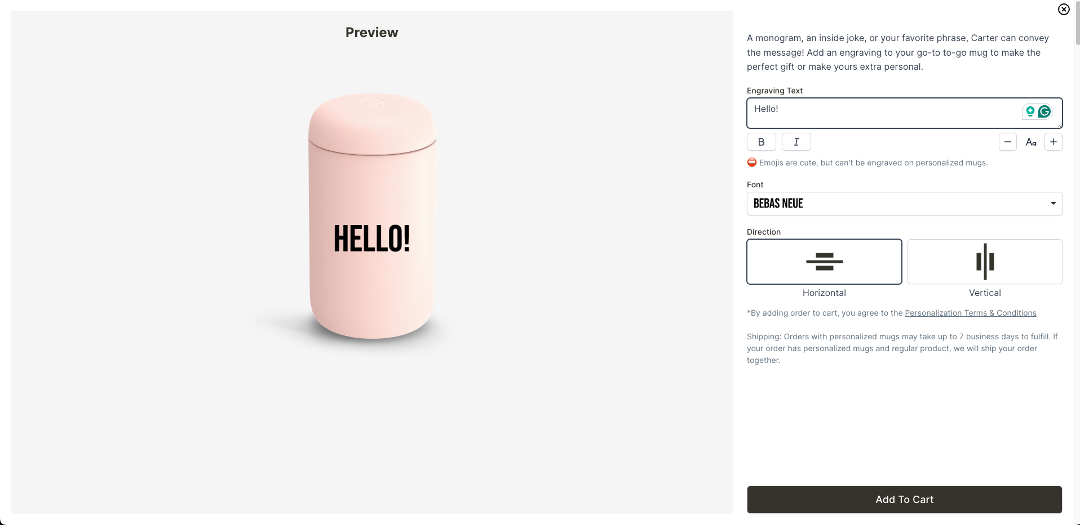This screenshot has height=525, width=1080.
Task: Click the pink mug preview image lid
Action: [372, 121]
